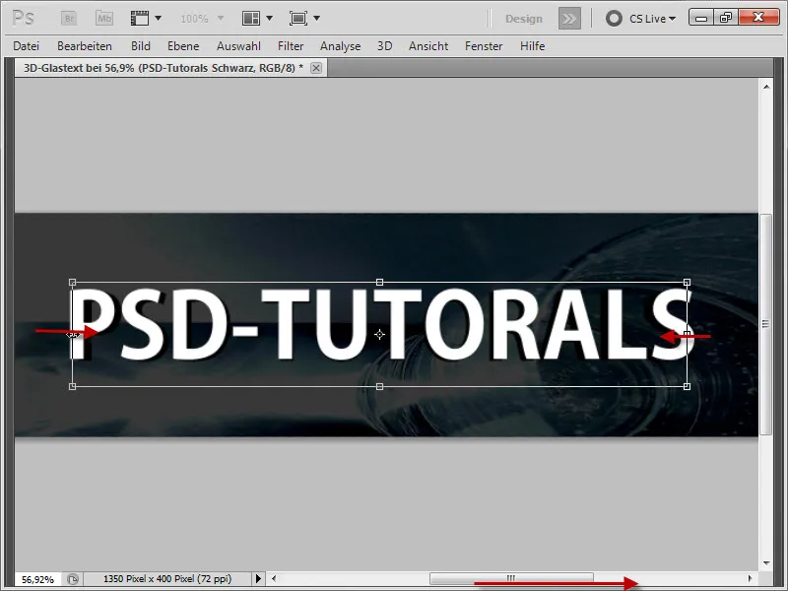Click the horizontal scrollbar right arrow
The height and width of the screenshot is (591, 788).
pos(750,579)
